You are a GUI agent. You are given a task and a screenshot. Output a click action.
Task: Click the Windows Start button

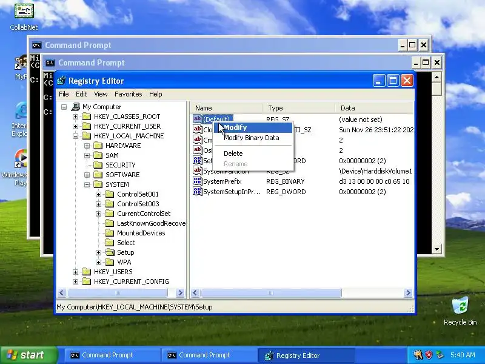pyautogui.click(x=28, y=355)
